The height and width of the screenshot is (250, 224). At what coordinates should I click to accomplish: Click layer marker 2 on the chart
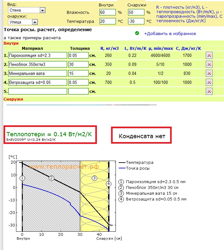(51, 178)
